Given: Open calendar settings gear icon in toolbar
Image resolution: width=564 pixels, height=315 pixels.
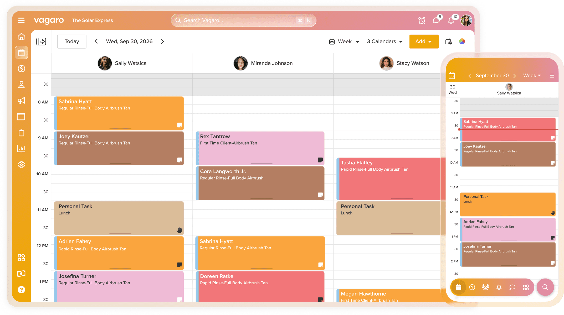Looking at the screenshot, I should click(x=448, y=41).
